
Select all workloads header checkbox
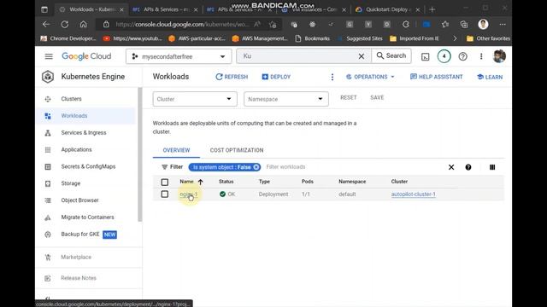point(165,182)
